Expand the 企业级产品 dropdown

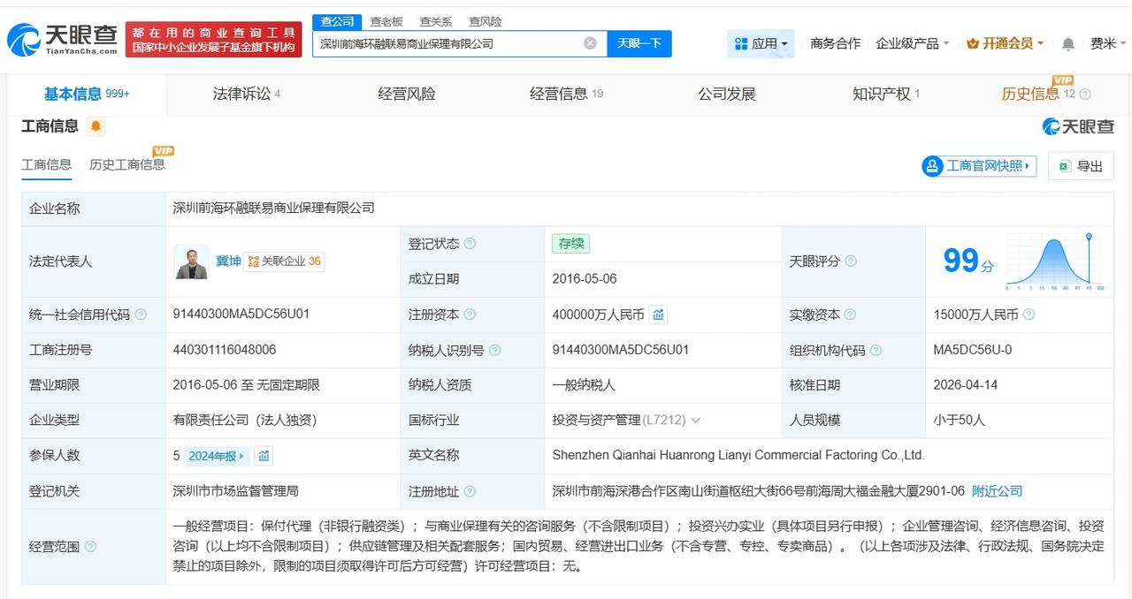(x=913, y=43)
